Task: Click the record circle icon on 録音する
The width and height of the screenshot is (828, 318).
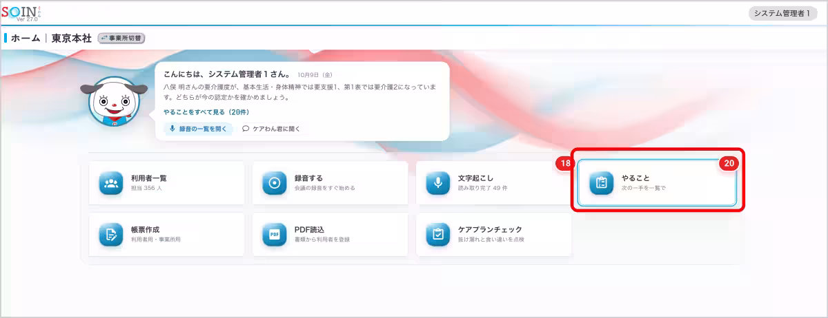Action: coord(275,183)
